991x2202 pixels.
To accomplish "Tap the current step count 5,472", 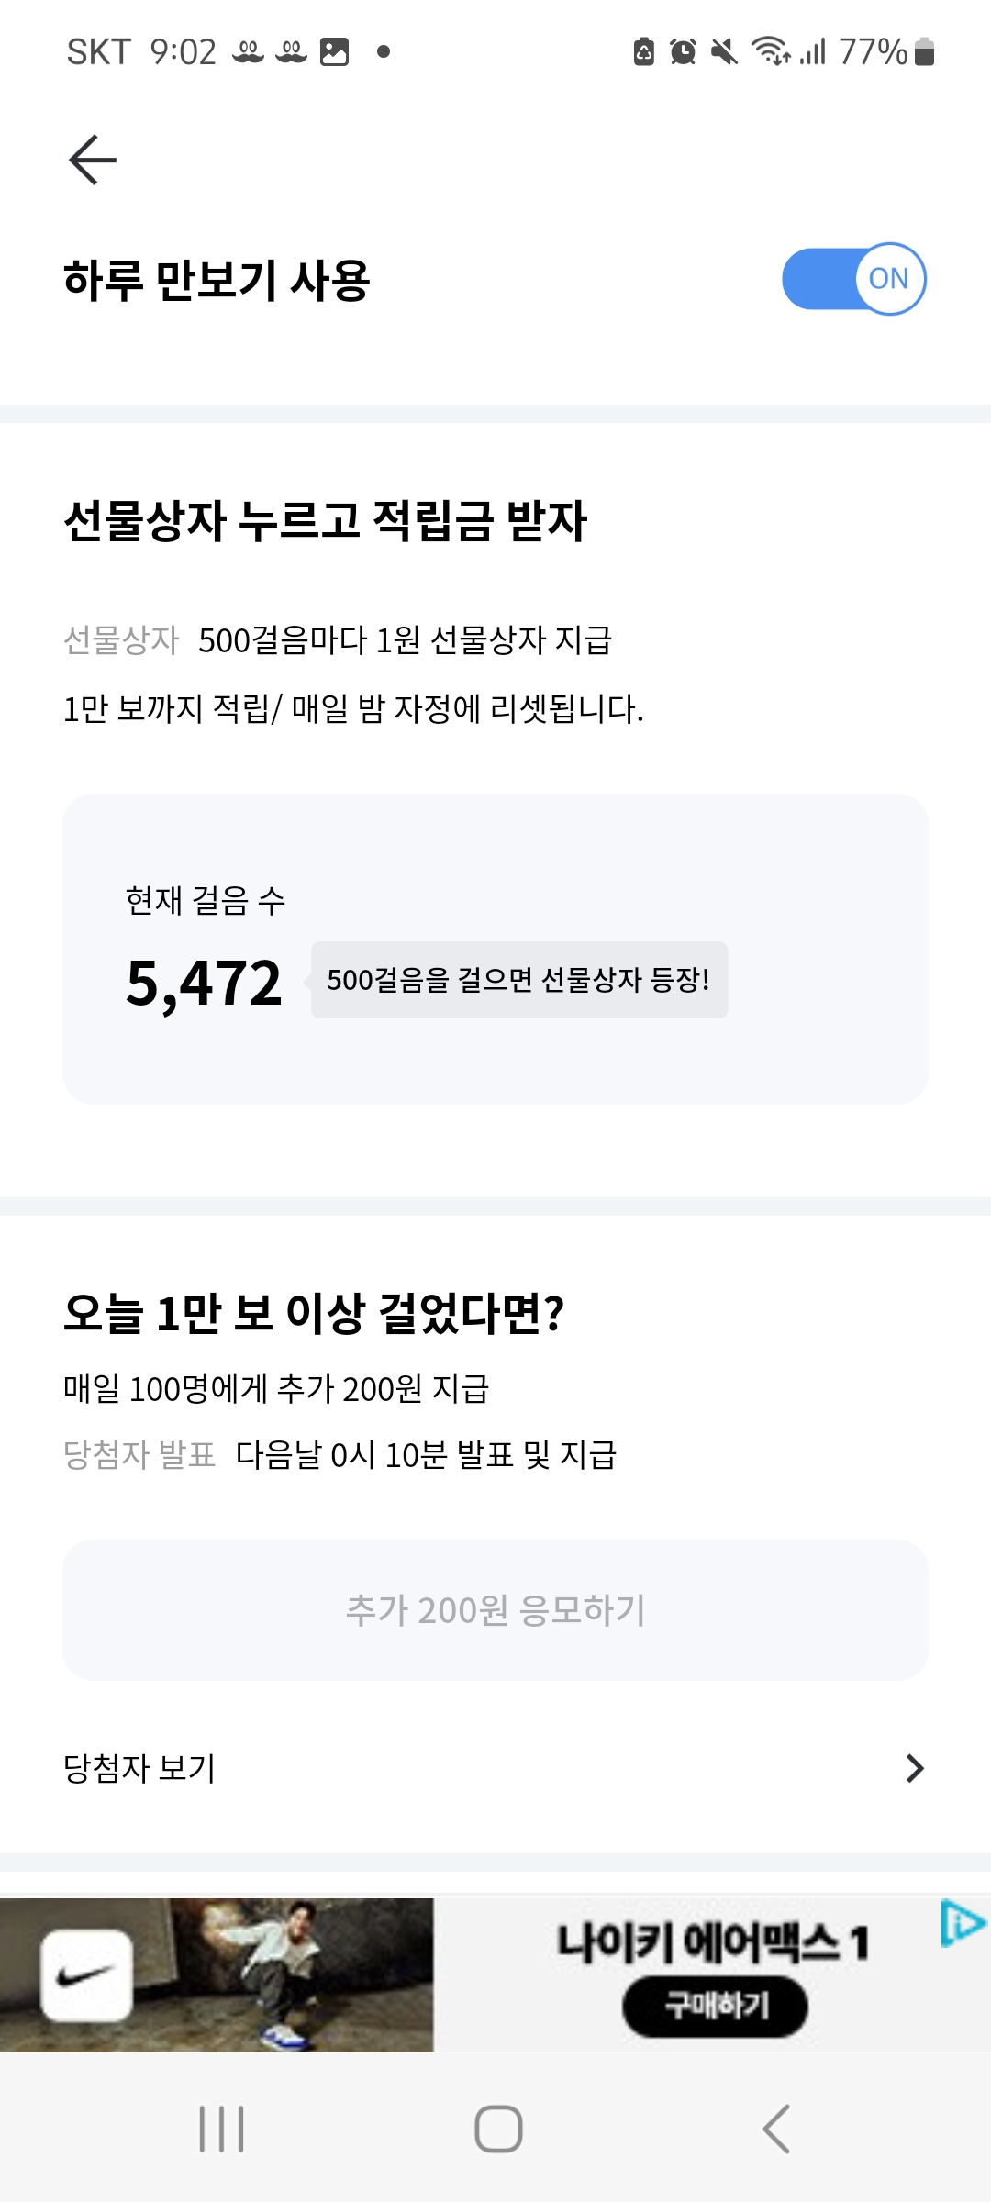I will tap(204, 983).
